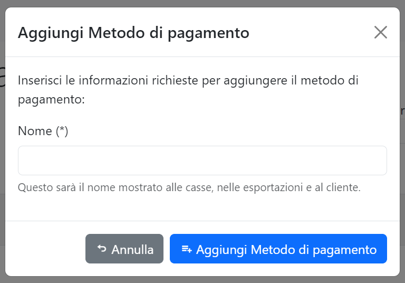Confirm with blue Aggiungi Metodo di pagamento button
Screen dimensions: 405x283
coord(278,249)
